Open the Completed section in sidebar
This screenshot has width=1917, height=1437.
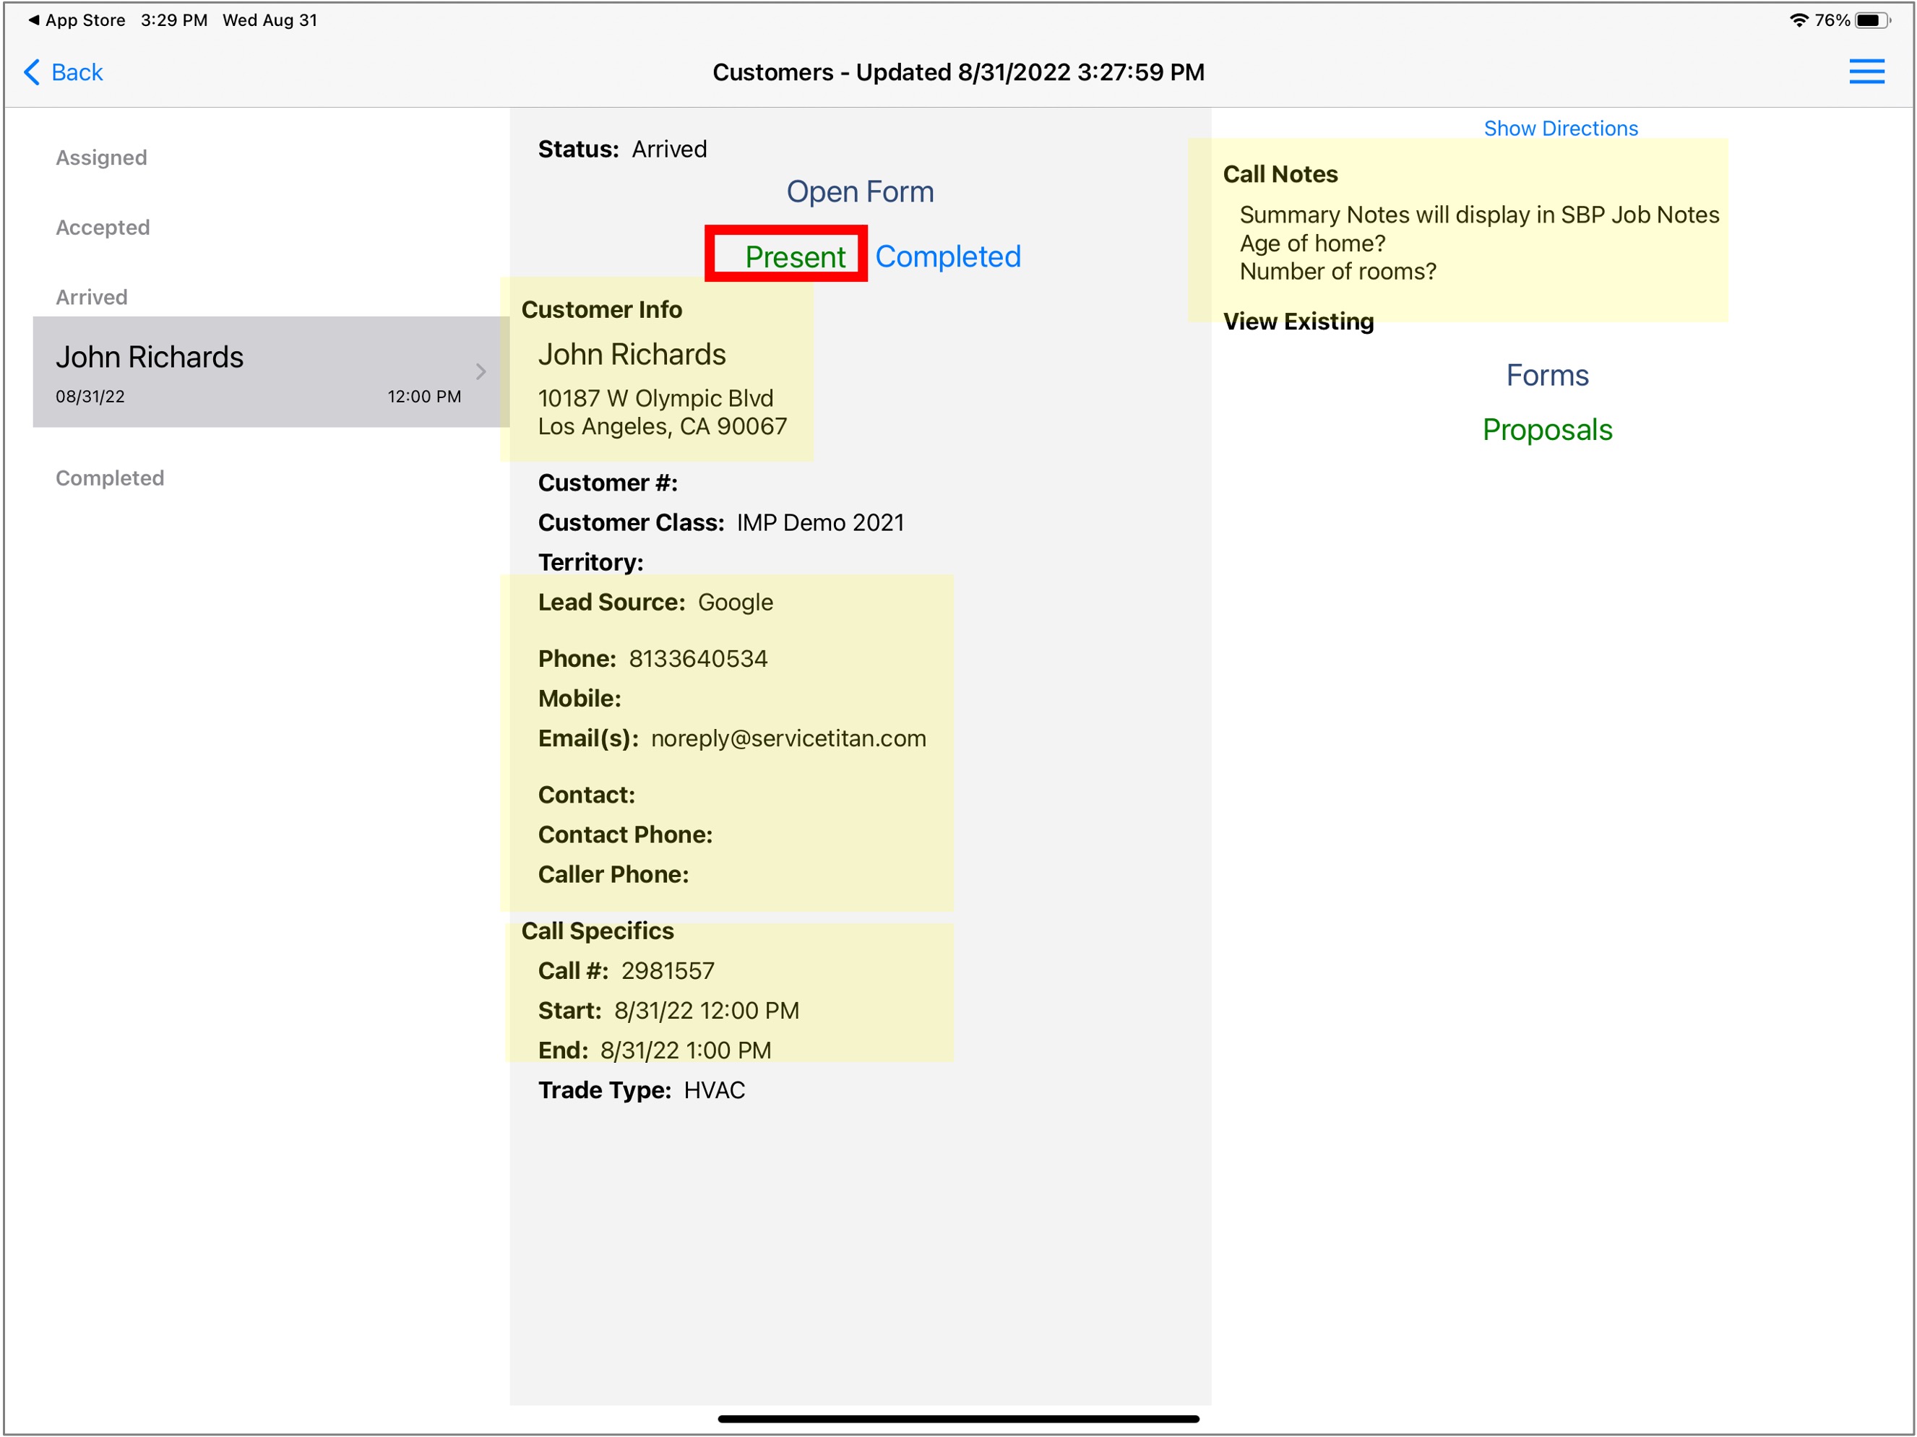110,478
